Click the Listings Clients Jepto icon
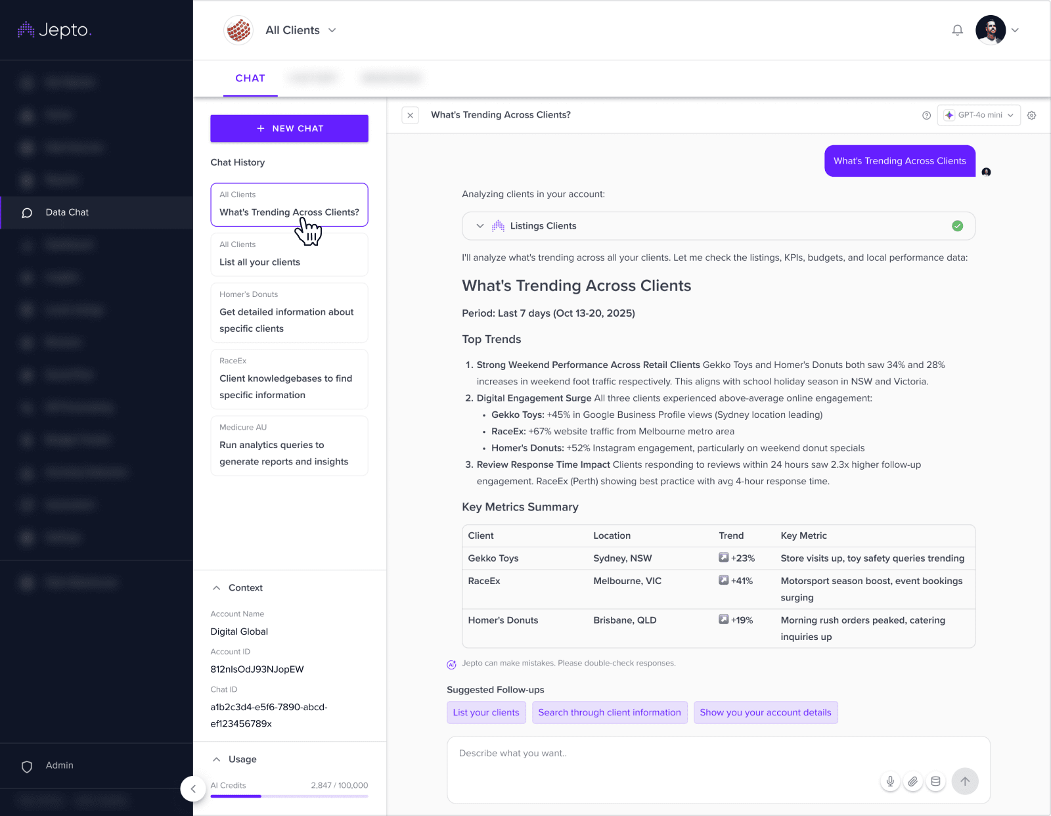 [498, 226]
